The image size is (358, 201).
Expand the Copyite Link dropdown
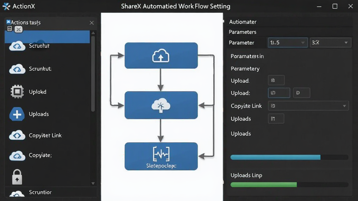coord(308,106)
